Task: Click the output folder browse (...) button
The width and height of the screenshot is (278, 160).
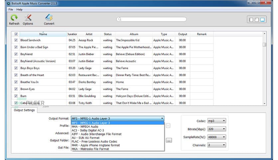Action: 169,140
